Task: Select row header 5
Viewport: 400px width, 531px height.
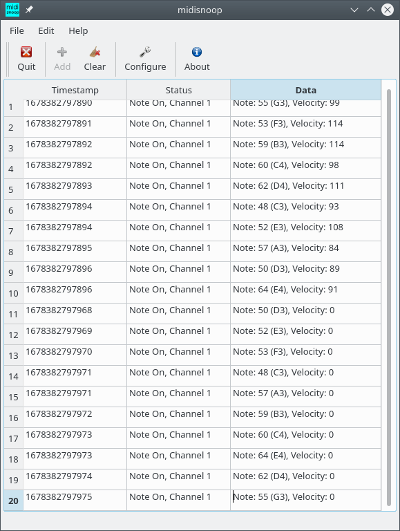Action: (14, 189)
